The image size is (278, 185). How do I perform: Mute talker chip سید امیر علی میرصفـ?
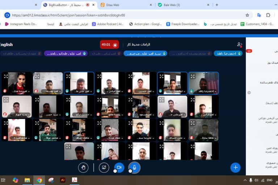click(145, 53)
